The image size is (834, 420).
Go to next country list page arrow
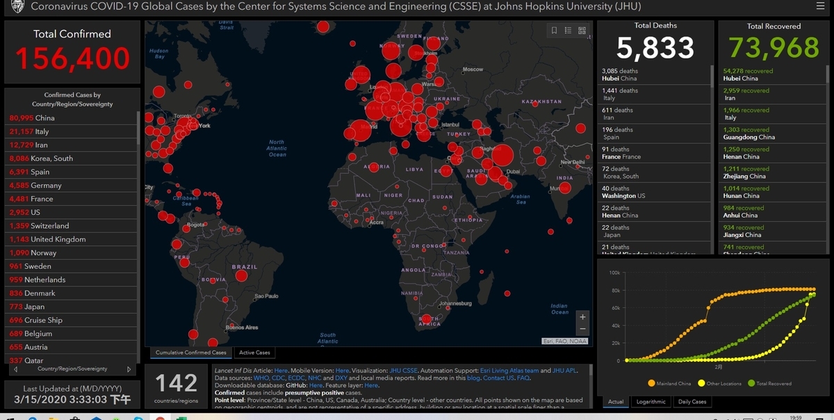pos(129,369)
